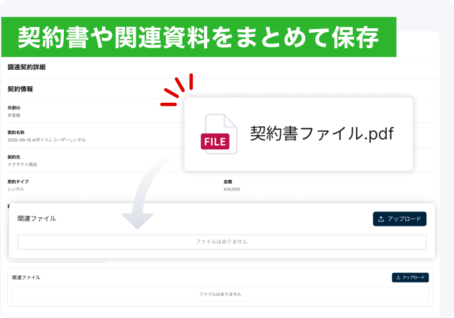Viewport: 454px width, 318px height.
Task: Click the 金額 field label
Action: pos(228,181)
